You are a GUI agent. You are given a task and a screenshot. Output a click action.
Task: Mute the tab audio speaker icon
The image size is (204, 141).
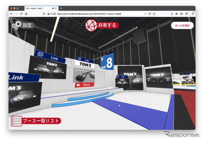coord(53,8)
